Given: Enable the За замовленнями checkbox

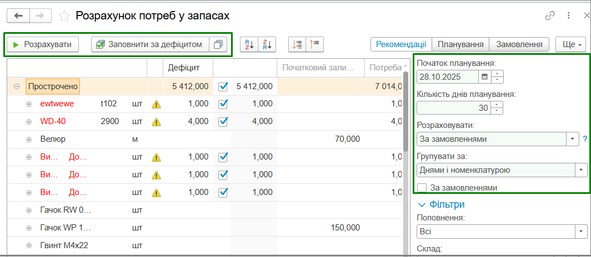Looking at the screenshot, I should 422,187.
